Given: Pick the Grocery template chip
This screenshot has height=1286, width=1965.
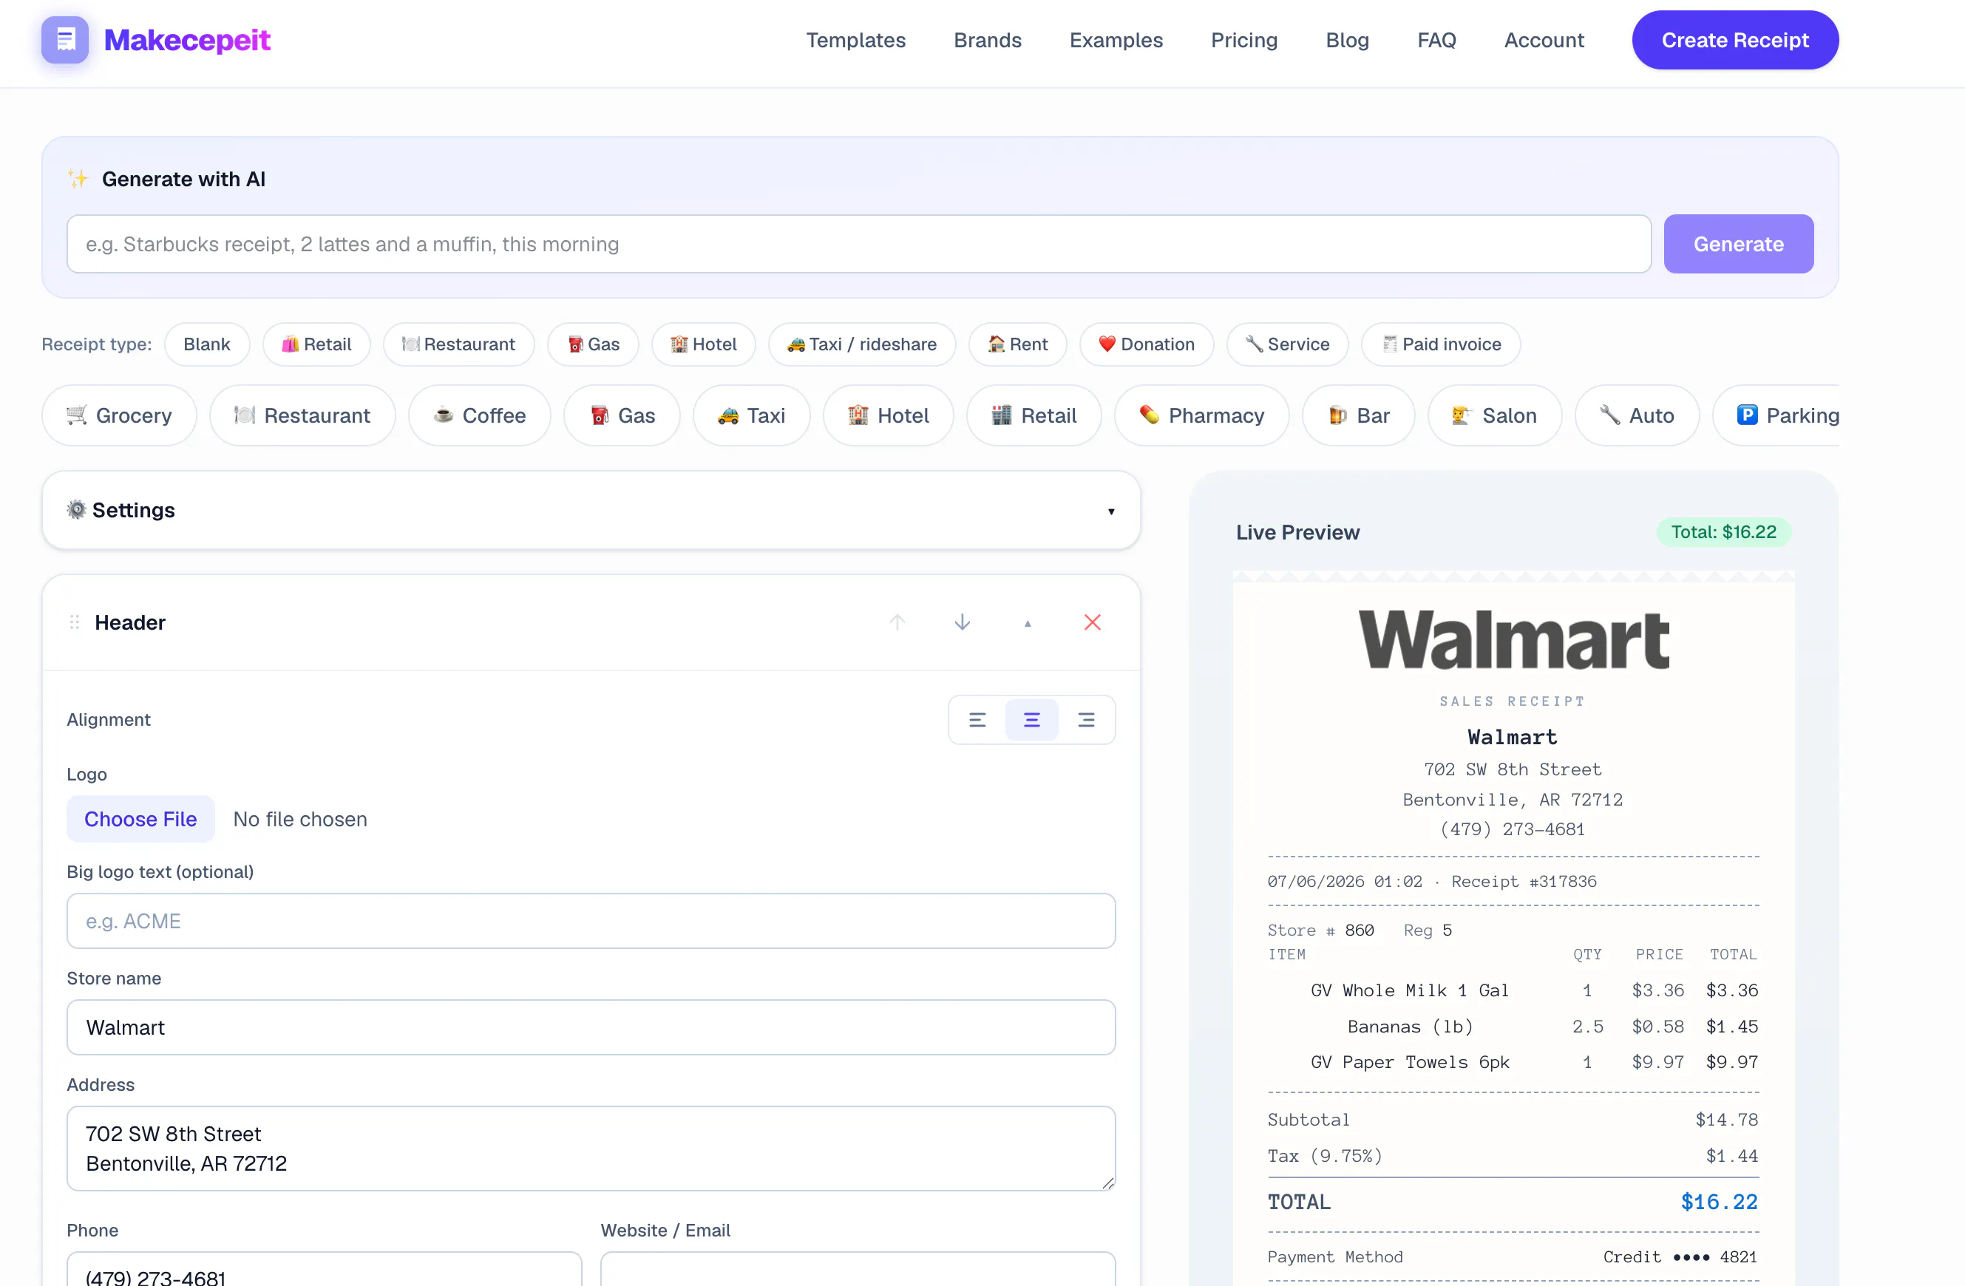Looking at the screenshot, I should (120, 415).
